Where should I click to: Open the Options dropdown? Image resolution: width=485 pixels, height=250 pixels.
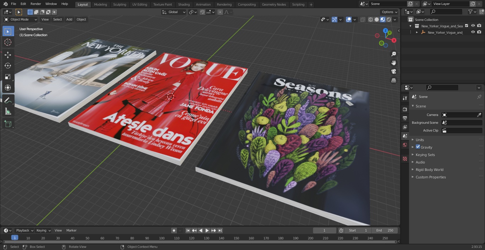[389, 12]
